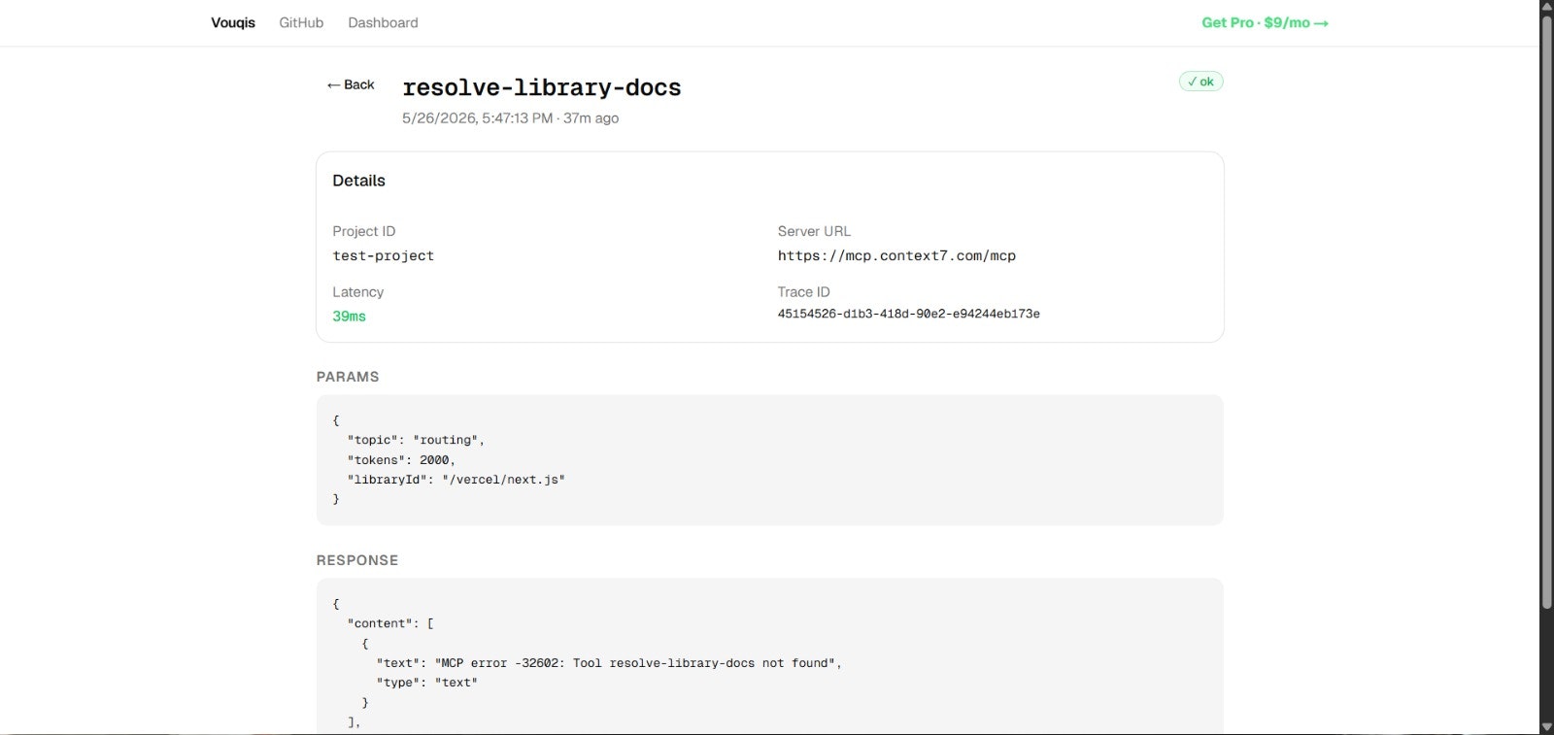Open the GitHub nav link
This screenshot has width=1554, height=735.
tap(301, 22)
